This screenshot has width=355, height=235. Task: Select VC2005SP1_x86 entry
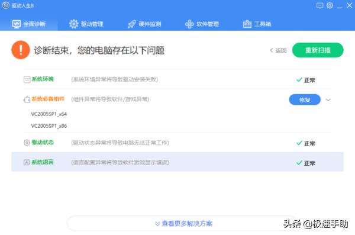tap(49, 125)
